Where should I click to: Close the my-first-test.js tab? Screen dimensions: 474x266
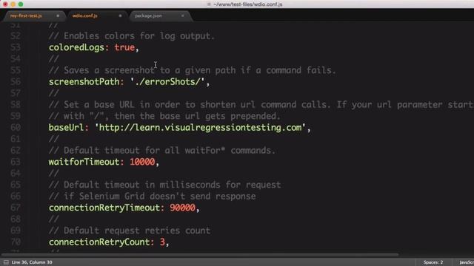tap(58, 16)
